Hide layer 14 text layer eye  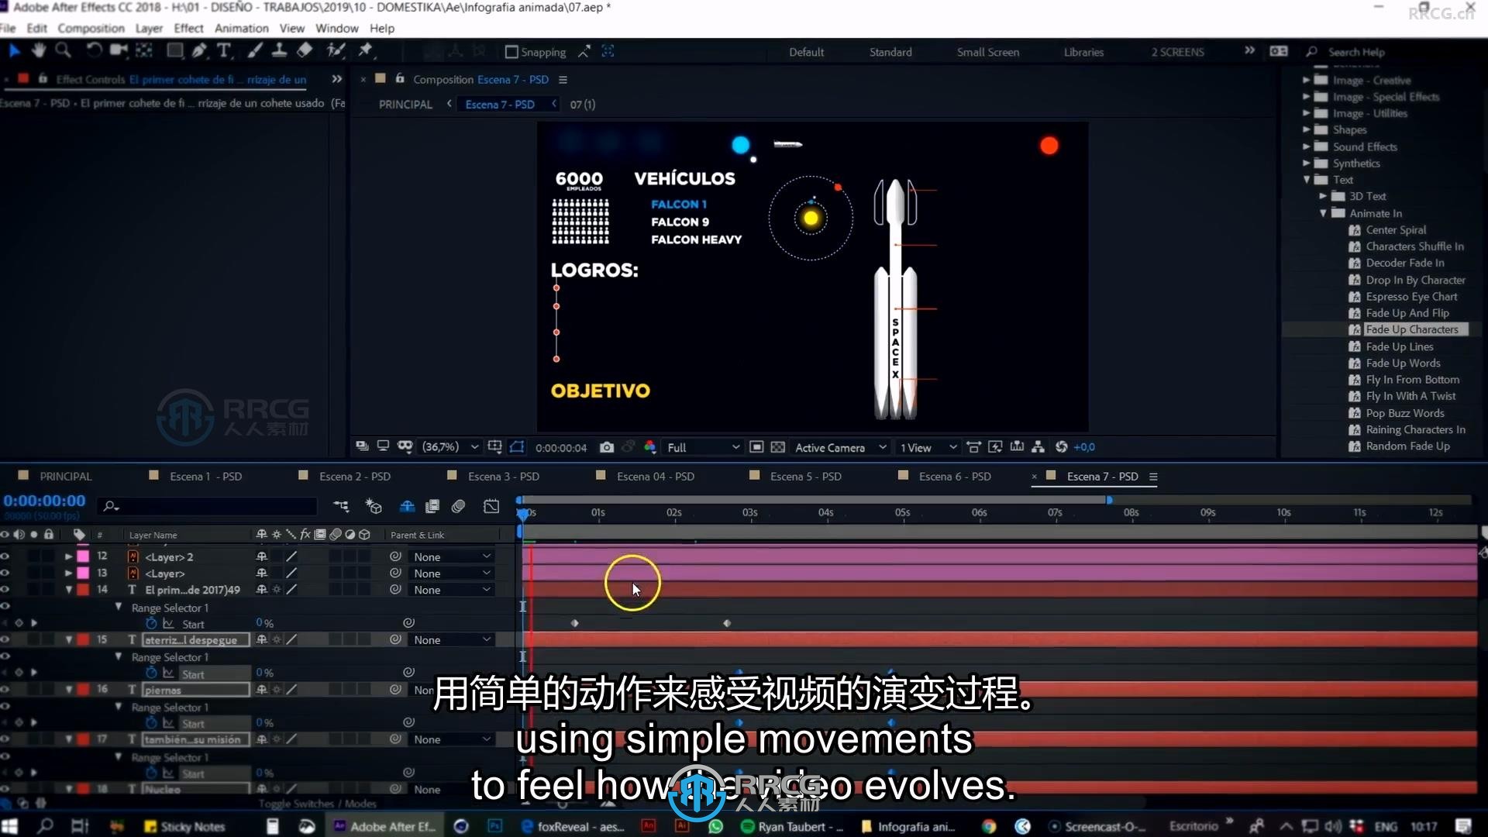click(x=5, y=590)
